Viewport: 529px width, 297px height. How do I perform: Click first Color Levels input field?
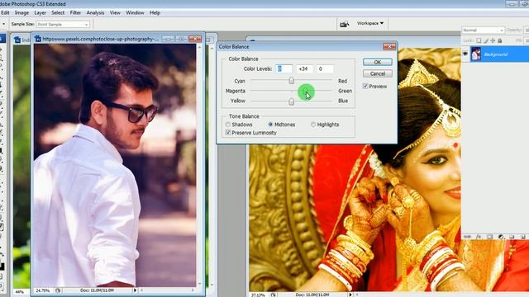284,68
